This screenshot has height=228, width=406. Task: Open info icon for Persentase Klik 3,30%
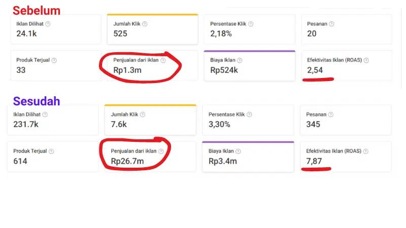click(x=249, y=115)
